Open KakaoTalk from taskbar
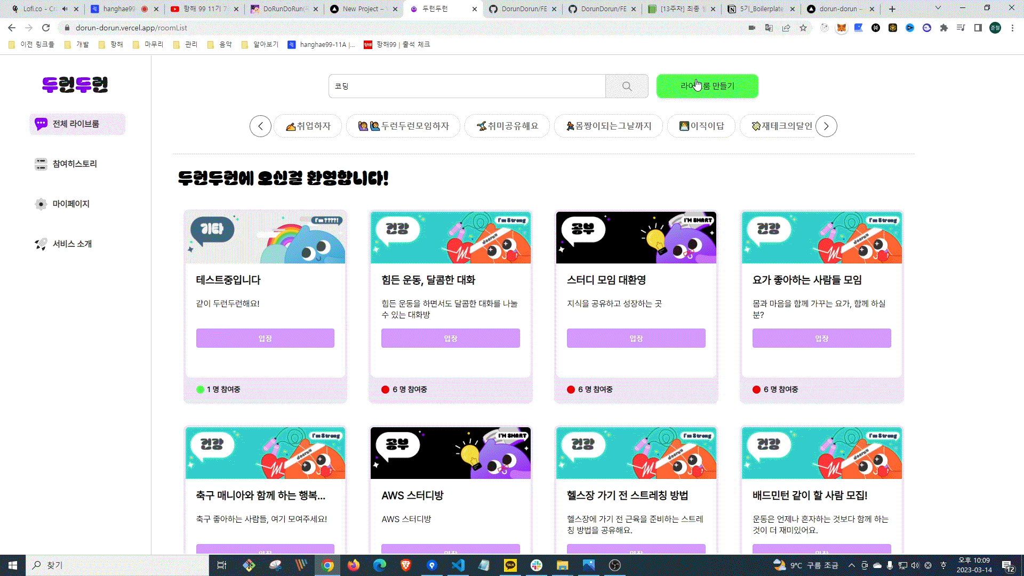 [x=510, y=565]
